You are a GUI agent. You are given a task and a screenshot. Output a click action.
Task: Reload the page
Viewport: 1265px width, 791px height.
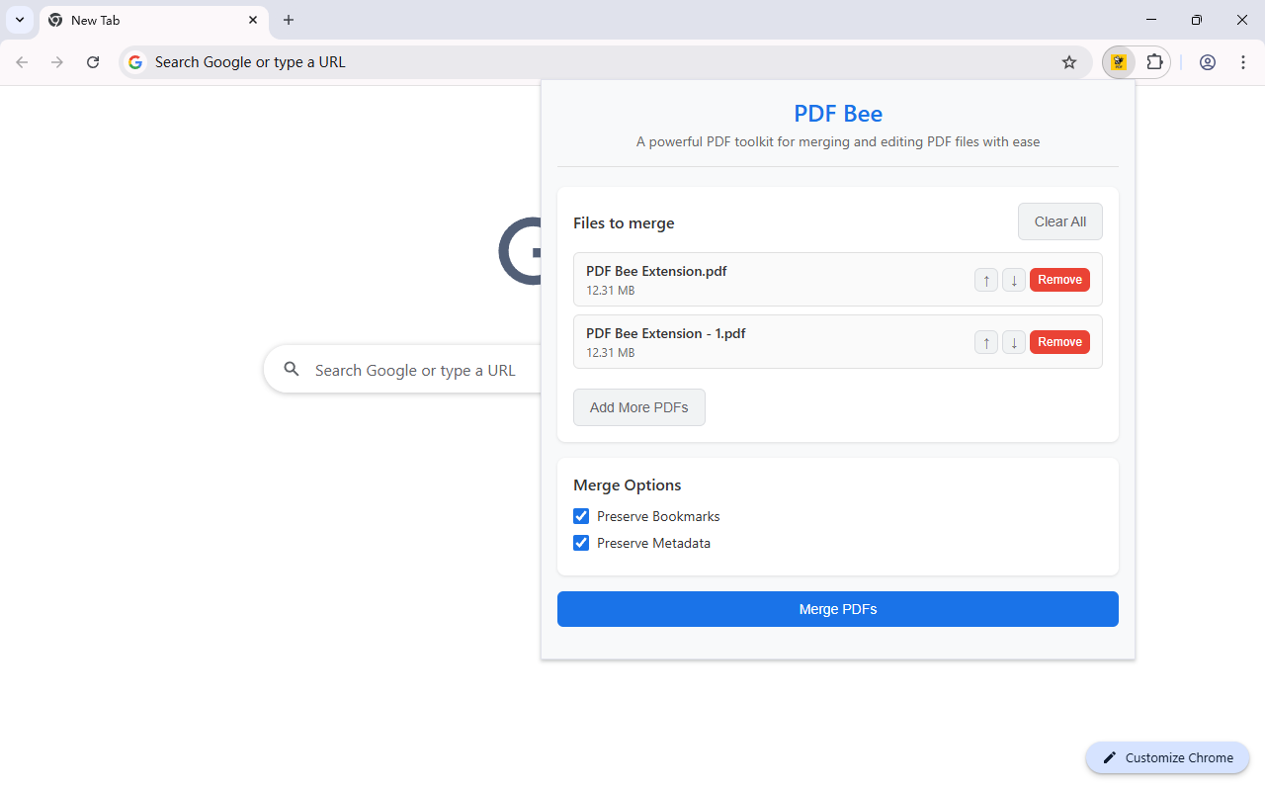[93, 62]
